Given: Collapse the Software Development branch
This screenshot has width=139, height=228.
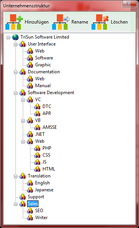Looking at the screenshot, I should 15,93.
